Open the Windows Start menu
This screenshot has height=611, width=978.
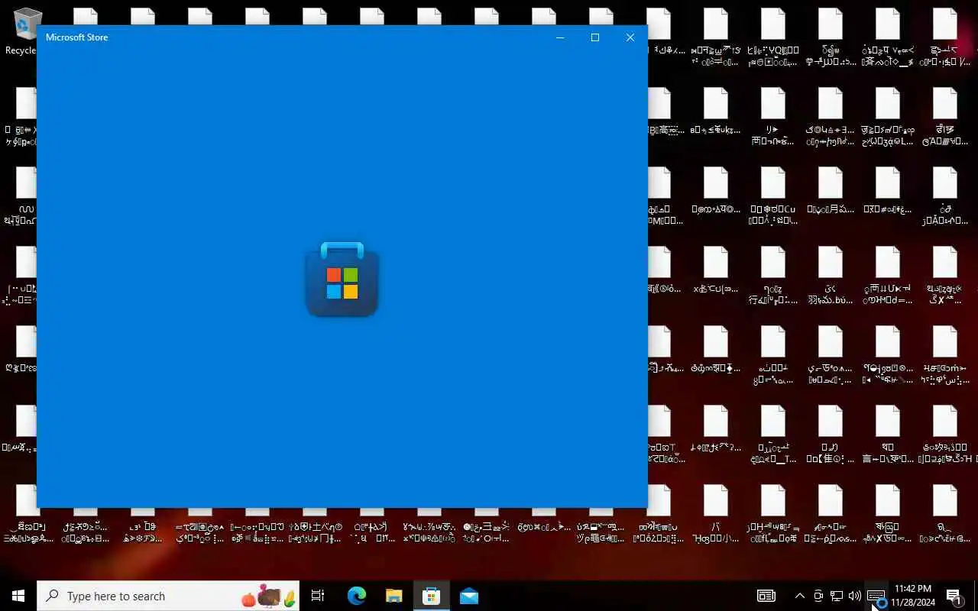coord(18,596)
